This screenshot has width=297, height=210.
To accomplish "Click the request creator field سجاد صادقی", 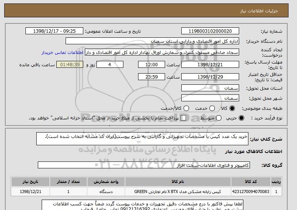I will [x=162, y=52].
